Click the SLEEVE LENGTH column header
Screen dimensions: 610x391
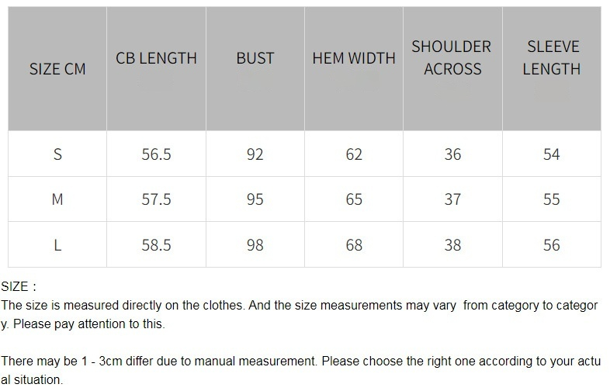point(551,58)
